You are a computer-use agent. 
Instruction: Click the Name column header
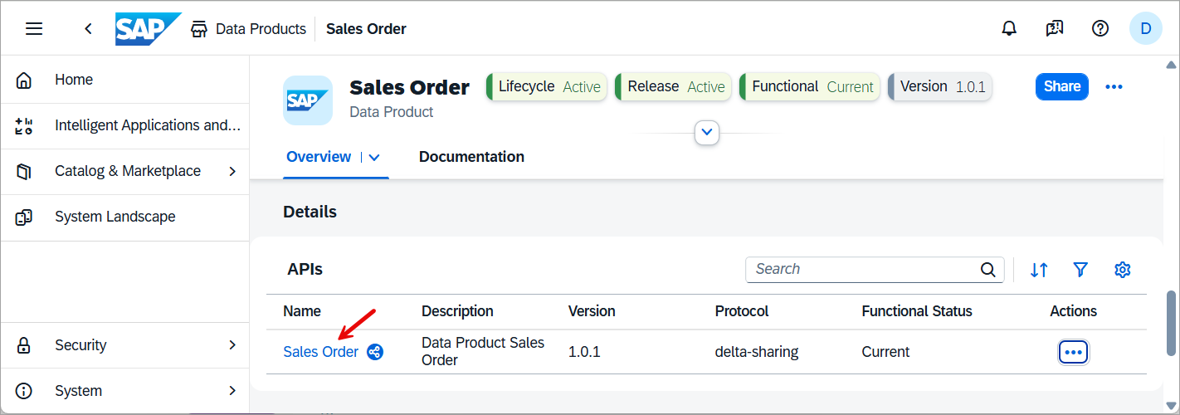(302, 311)
